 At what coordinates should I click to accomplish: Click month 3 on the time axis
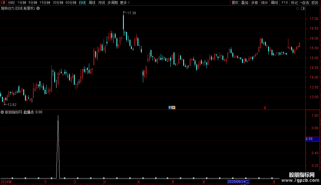pos(105,182)
